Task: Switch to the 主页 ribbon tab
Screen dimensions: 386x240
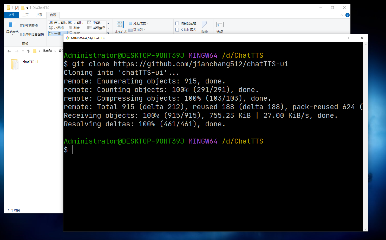Action: pos(25,15)
